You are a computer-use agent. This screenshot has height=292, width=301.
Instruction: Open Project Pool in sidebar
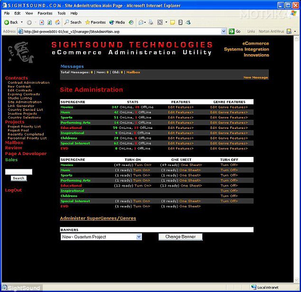tap(18, 130)
